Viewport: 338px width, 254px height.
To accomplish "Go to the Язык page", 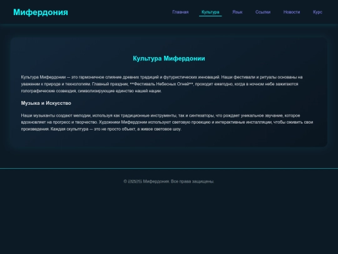I will pos(237,12).
